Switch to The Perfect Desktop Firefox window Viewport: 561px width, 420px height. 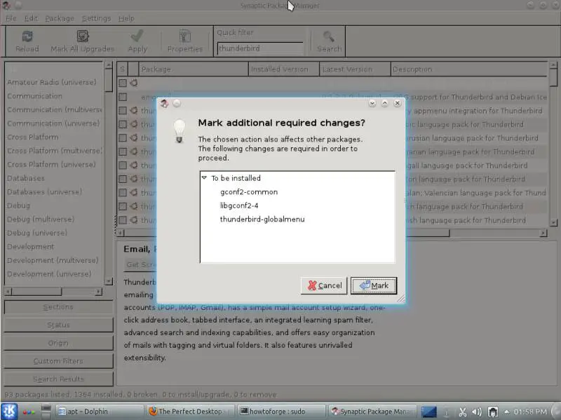tap(190, 412)
